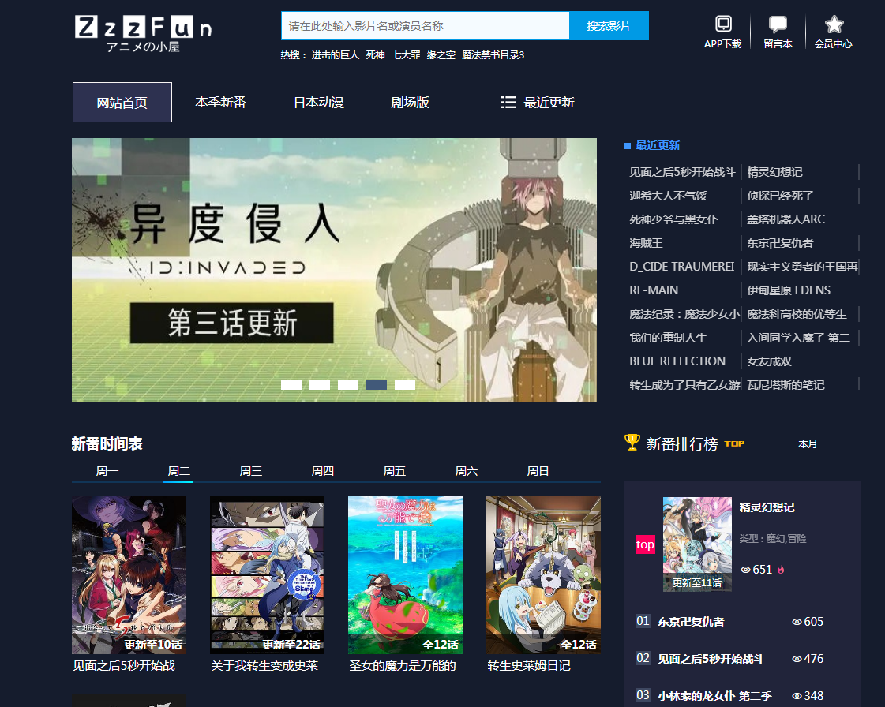
Task: Open 瓦尼塔斯的笔记 link
Action: 786,385
